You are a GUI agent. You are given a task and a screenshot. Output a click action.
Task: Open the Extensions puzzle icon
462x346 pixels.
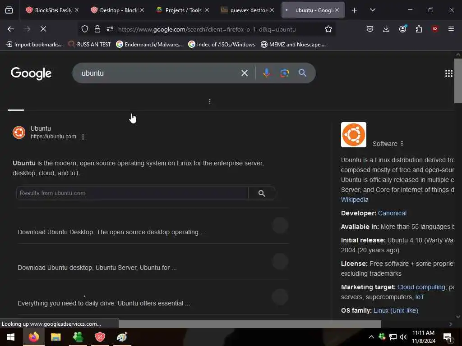pyautogui.click(x=419, y=29)
